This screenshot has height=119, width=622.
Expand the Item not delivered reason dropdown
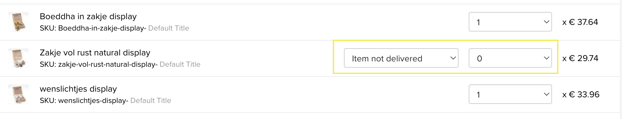pyautogui.click(x=401, y=58)
